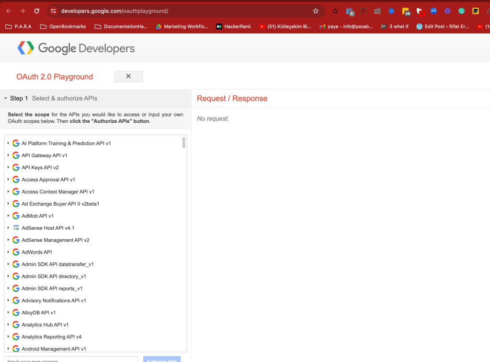This screenshot has height=362, width=490.
Task: Expand Access Approval API v1 scopes
Action: pyautogui.click(x=8, y=180)
